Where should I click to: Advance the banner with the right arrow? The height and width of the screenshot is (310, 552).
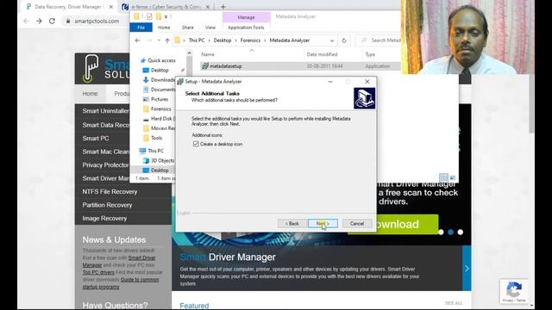coord(467,269)
